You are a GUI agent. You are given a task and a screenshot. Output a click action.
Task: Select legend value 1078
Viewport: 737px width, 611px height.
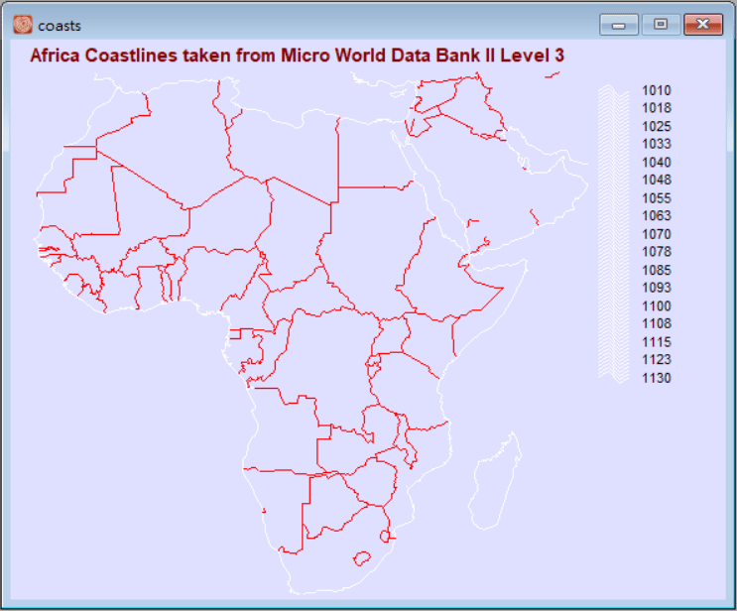[657, 252]
